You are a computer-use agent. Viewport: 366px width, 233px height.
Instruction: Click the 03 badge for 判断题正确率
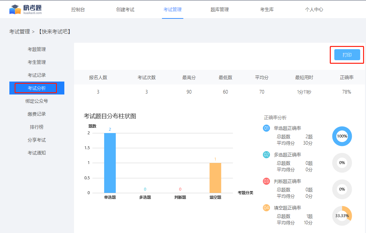click(266, 181)
